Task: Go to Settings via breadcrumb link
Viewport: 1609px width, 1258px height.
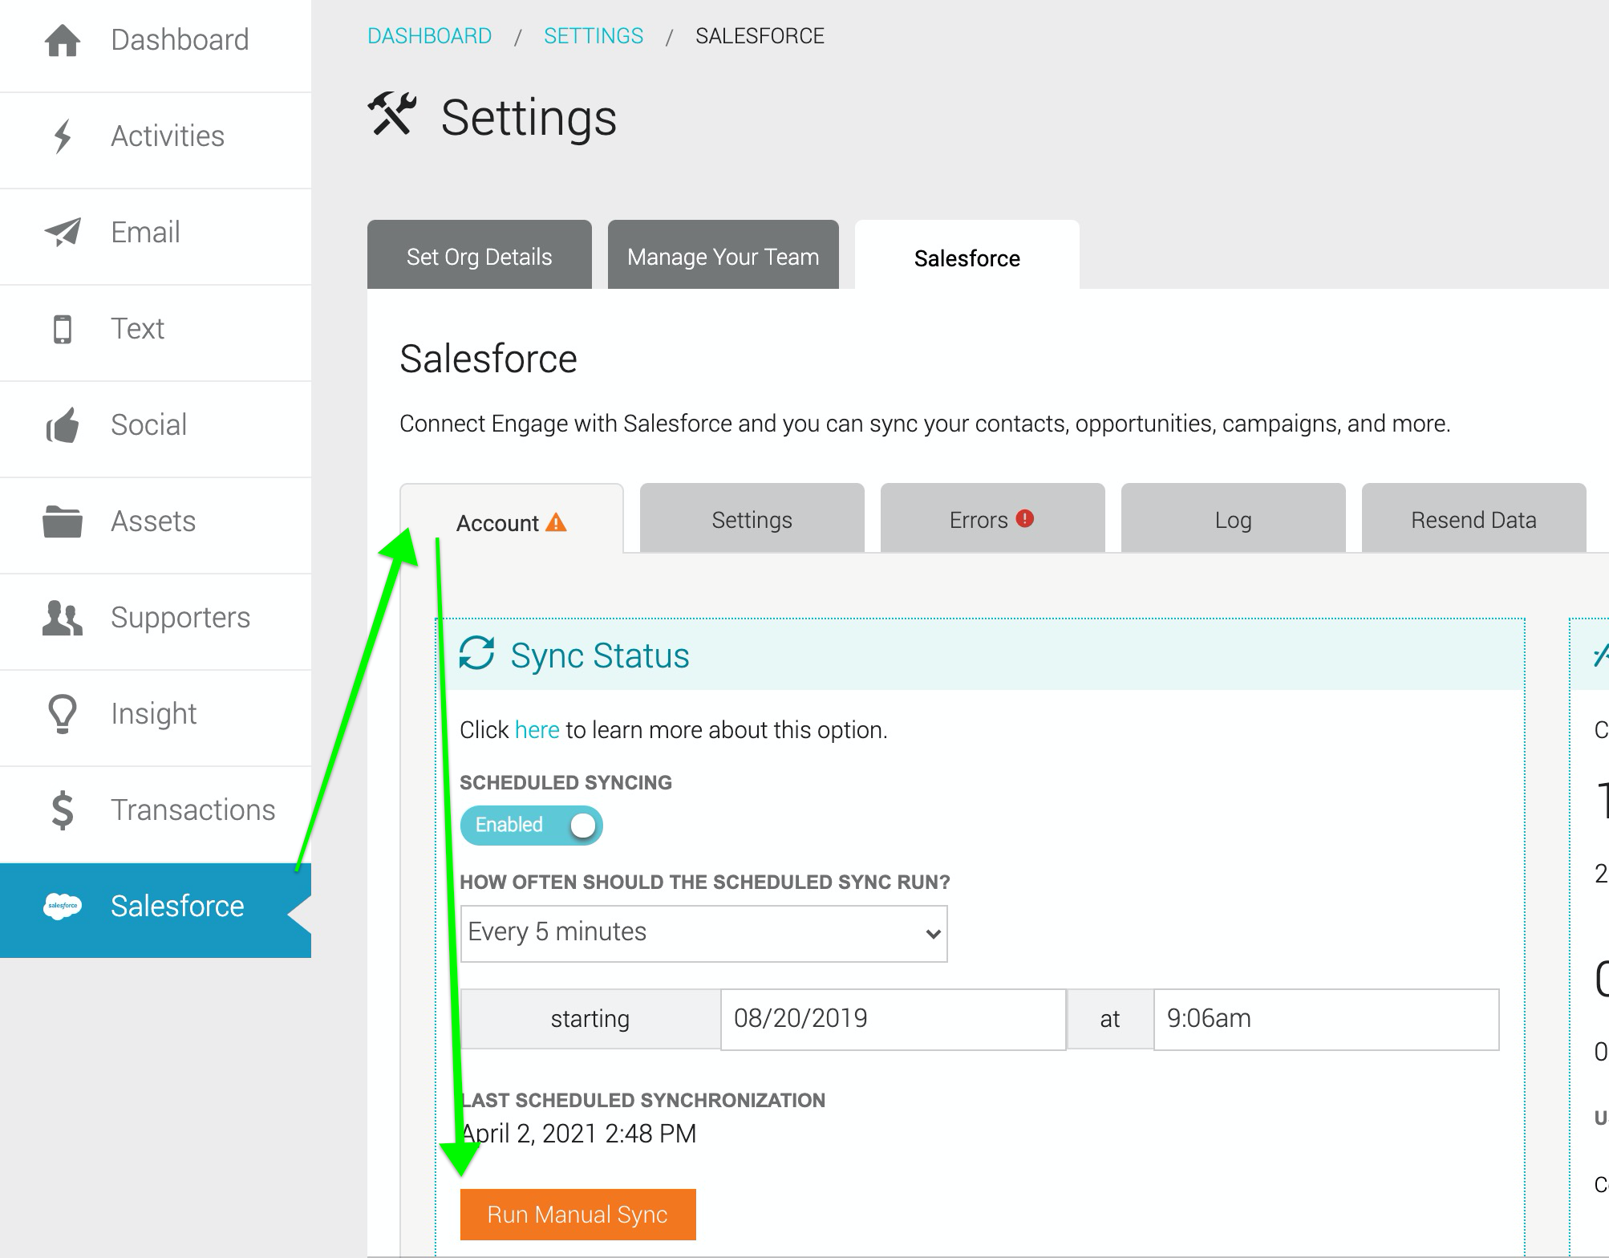Action: point(594,36)
